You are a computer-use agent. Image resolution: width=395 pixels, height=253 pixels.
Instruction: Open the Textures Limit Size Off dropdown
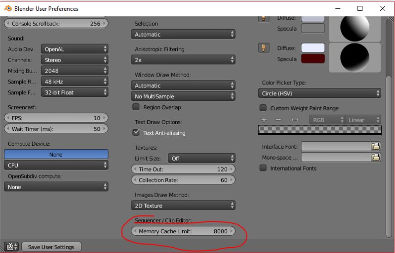[201, 158]
